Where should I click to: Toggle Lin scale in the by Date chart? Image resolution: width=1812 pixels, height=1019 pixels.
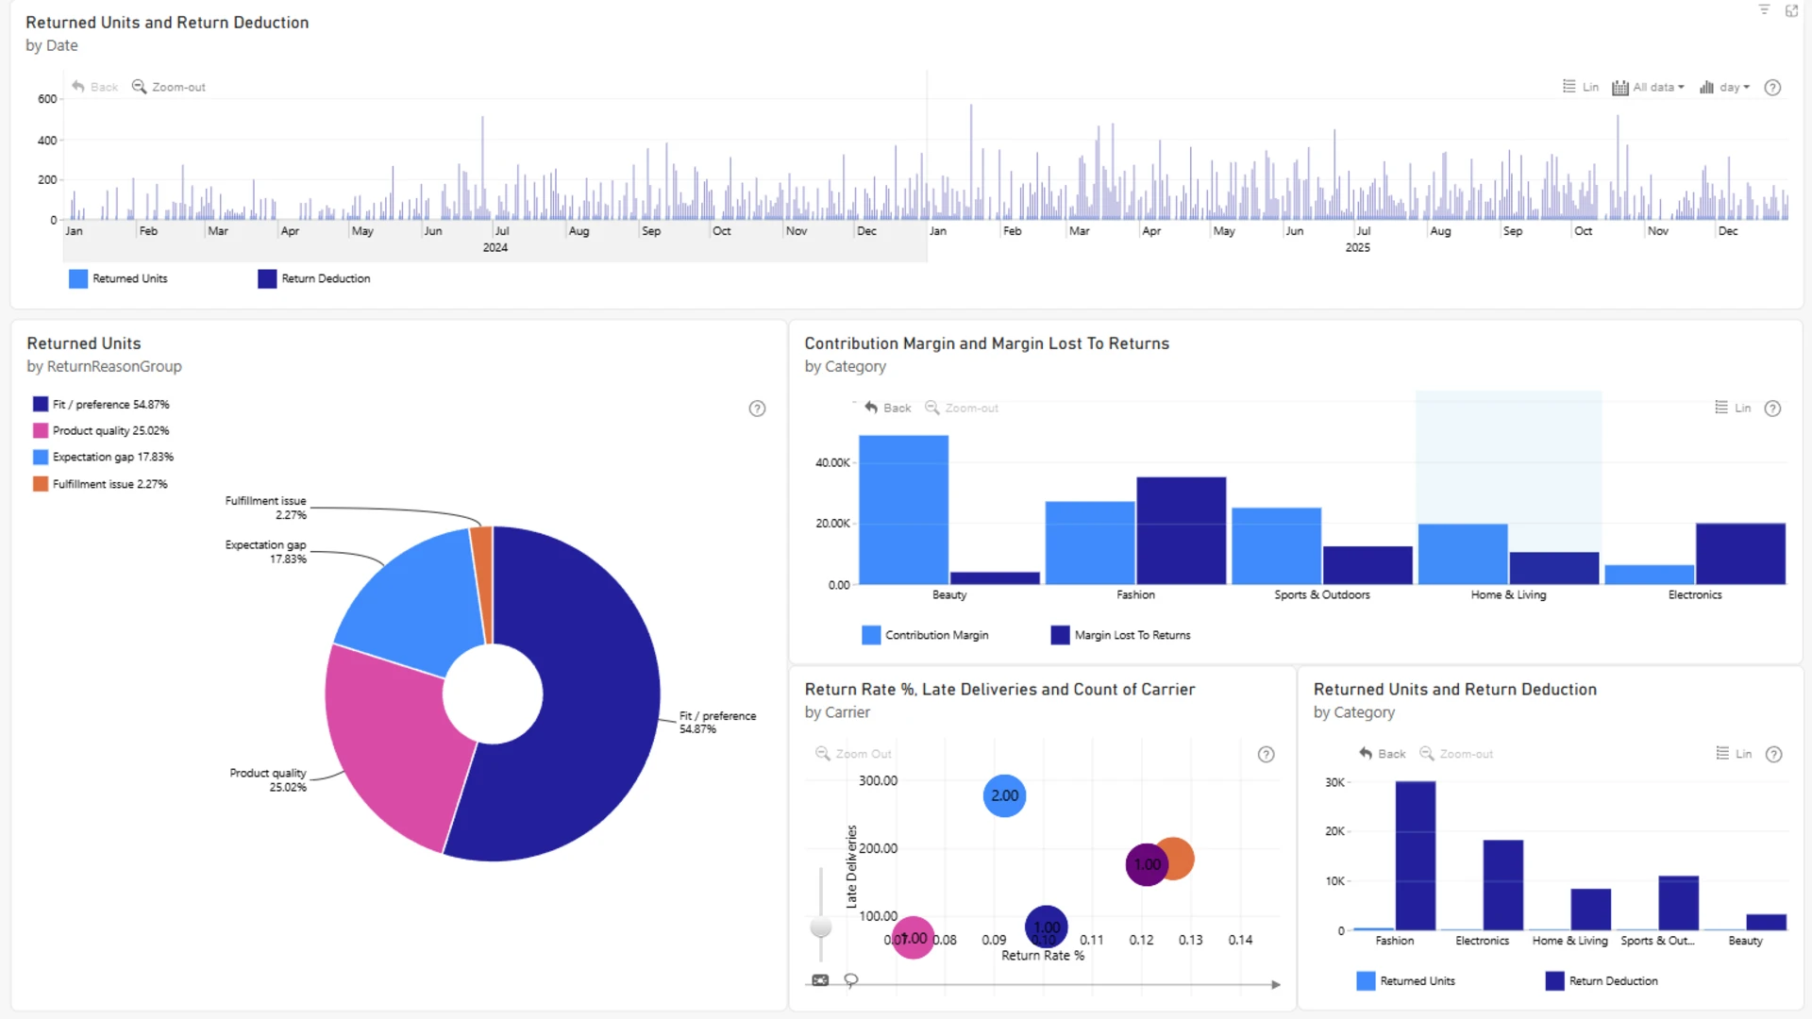1581,87
